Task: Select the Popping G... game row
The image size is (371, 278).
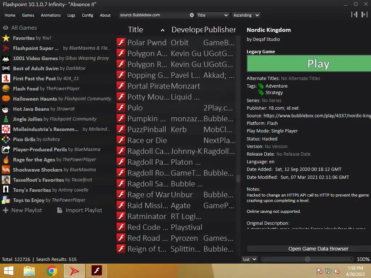Action: [x=176, y=75]
